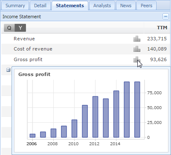Click the Gross profit row label
Viewport: 171px width, 155px height.
pyautogui.click(x=28, y=59)
